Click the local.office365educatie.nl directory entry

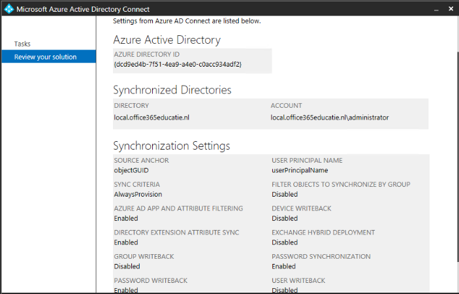151,118
